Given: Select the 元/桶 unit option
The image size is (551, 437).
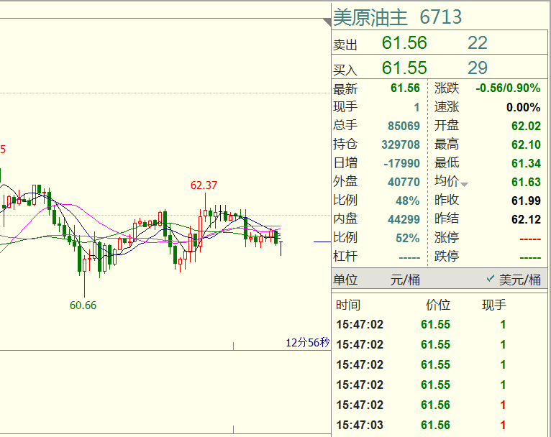Looking at the screenshot, I should (x=405, y=280).
